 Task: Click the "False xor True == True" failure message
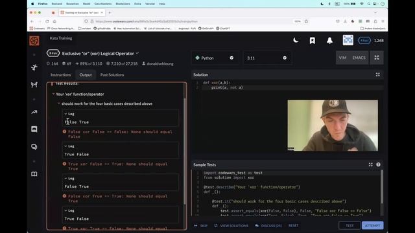(x=117, y=199)
